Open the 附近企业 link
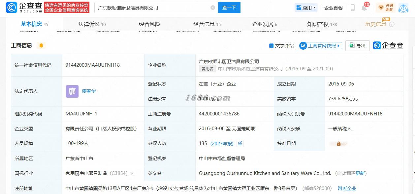The height and width of the screenshot is (194, 415). click(x=347, y=188)
